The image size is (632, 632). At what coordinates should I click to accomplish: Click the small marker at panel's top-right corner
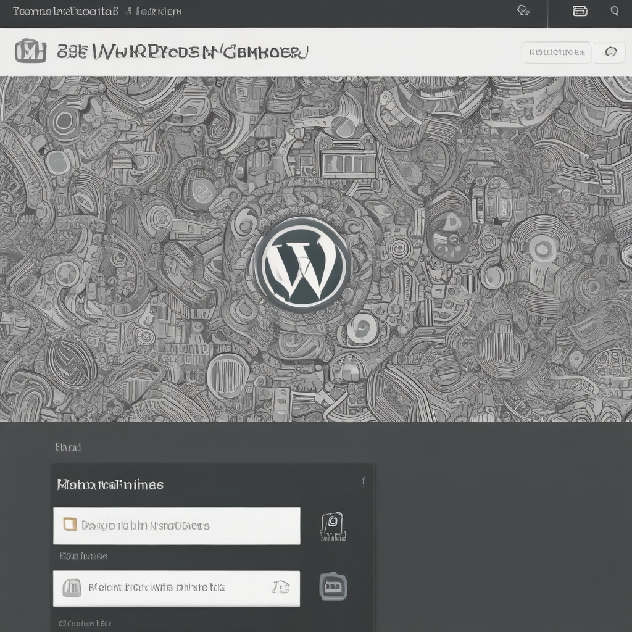click(x=363, y=482)
